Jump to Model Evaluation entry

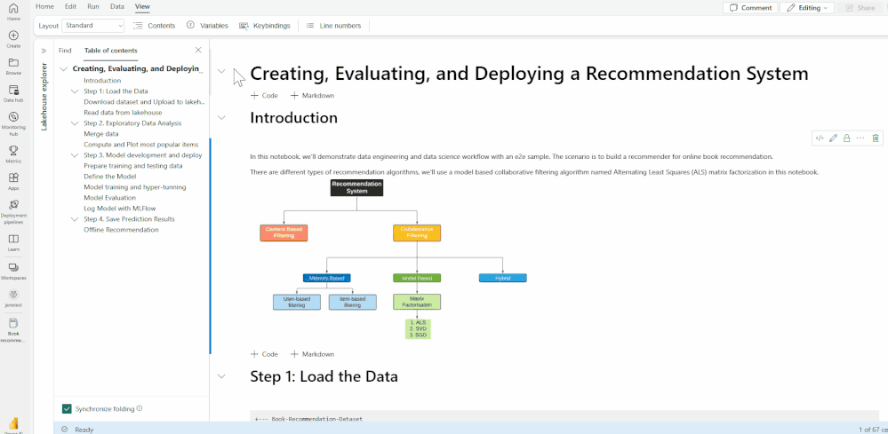pos(110,198)
